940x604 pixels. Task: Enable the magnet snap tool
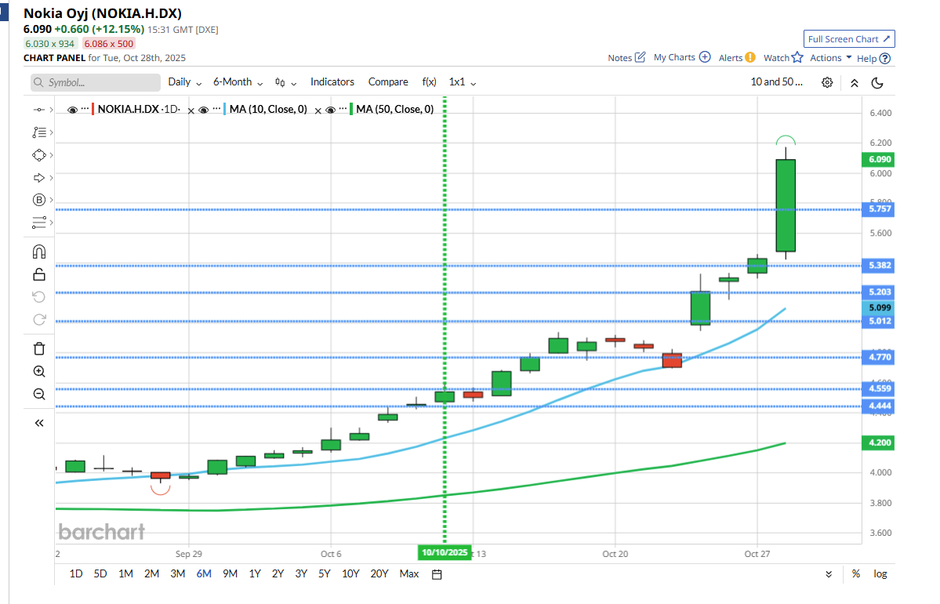pos(39,251)
